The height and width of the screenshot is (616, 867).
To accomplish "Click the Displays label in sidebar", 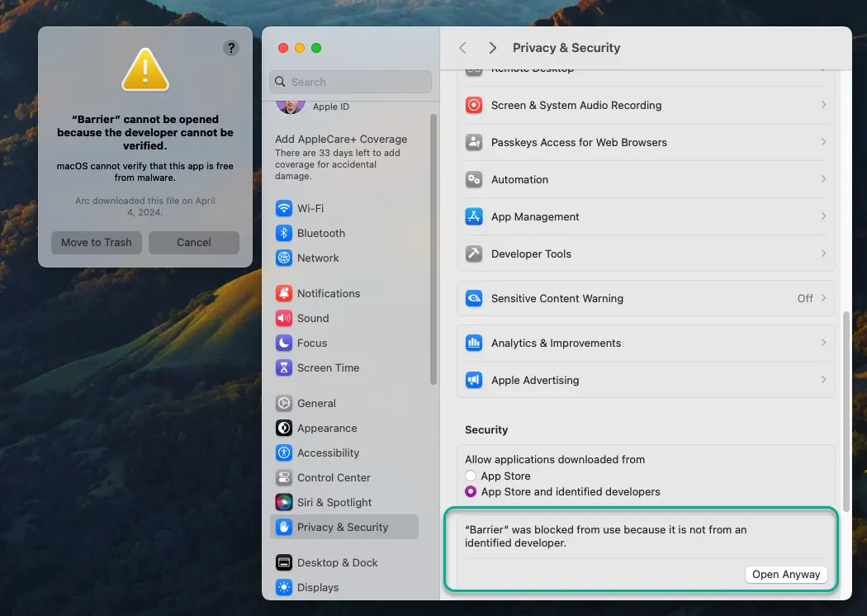I will pos(318,587).
